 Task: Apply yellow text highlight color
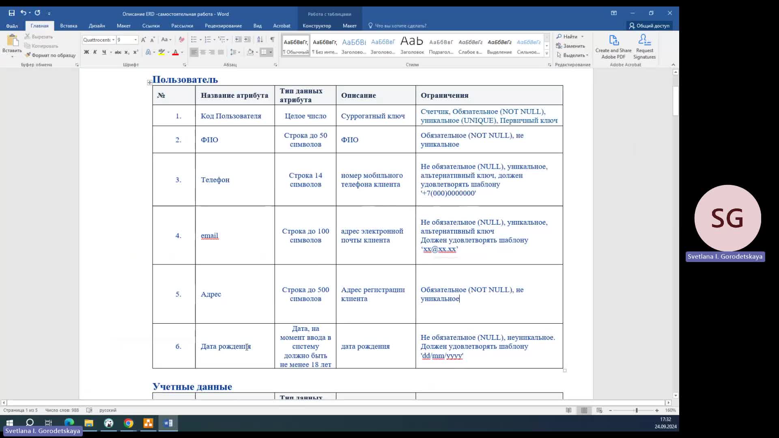(161, 52)
